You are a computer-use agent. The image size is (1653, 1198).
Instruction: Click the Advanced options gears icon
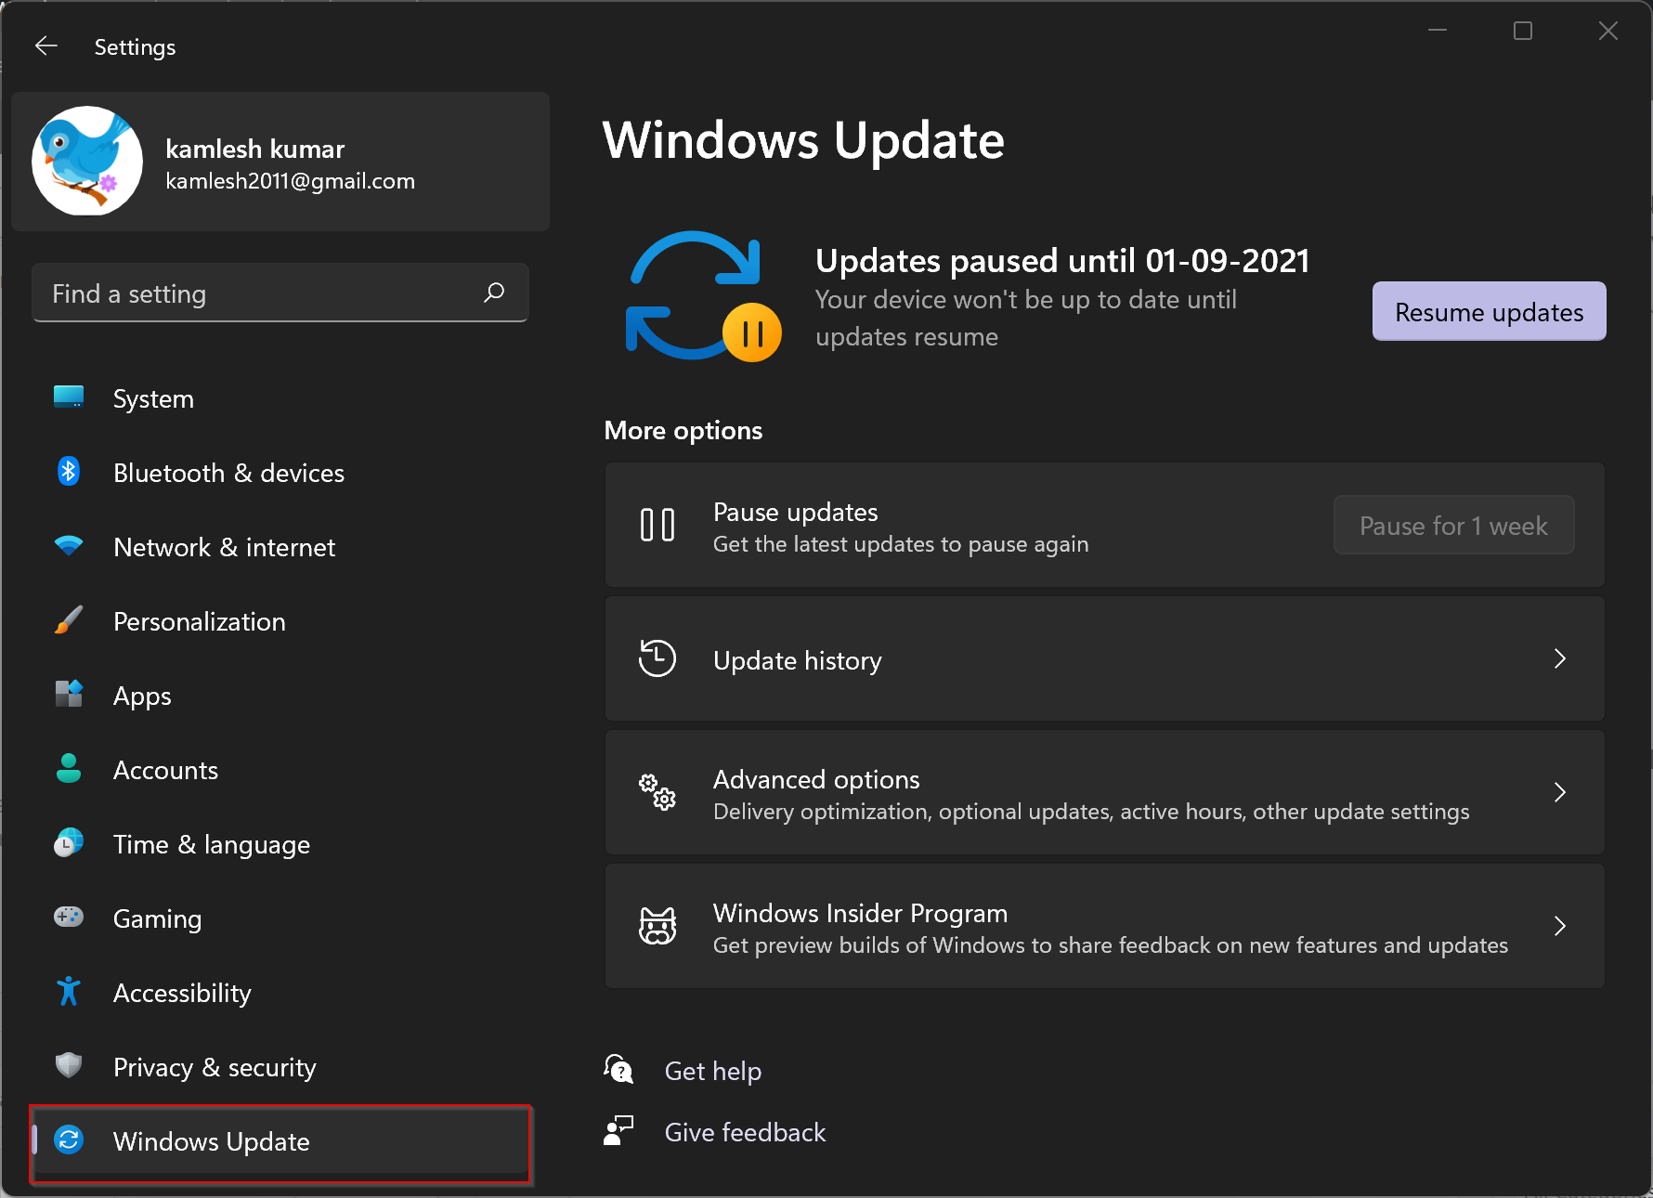657,792
